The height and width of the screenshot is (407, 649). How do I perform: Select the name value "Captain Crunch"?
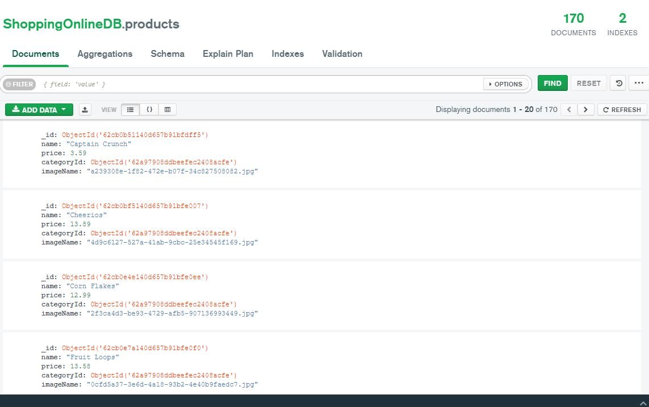[x=99, y=144]
